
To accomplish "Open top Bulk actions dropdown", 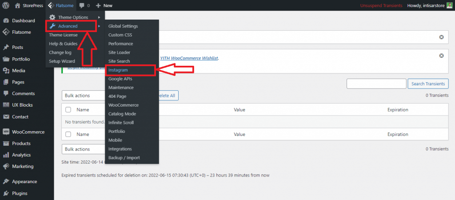I will click(84, 96).
